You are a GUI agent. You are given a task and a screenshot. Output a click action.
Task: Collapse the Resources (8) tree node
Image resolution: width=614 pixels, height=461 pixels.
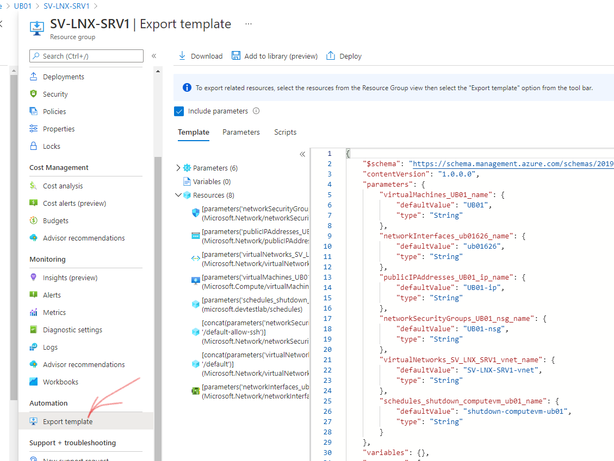(x=178, y=195)
